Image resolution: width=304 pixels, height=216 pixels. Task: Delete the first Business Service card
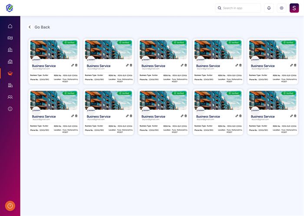point(76,65)
